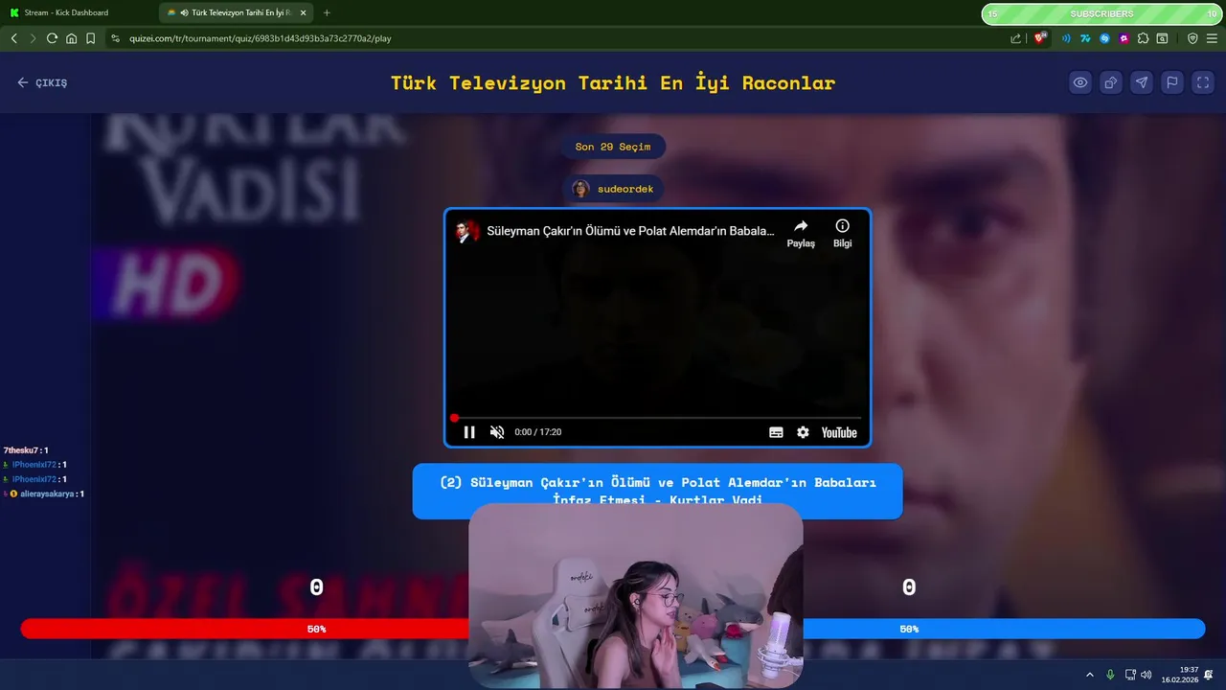
Task: Click the Paylaş share button
Action: click(801, 233)
